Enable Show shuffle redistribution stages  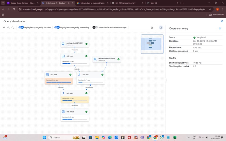point(95,27)
